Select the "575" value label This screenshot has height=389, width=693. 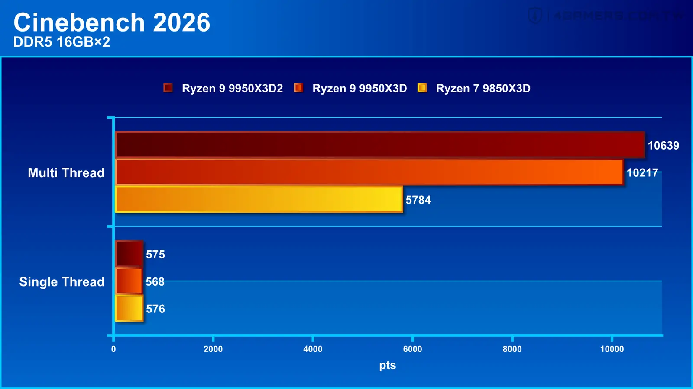tap(155, 255)
